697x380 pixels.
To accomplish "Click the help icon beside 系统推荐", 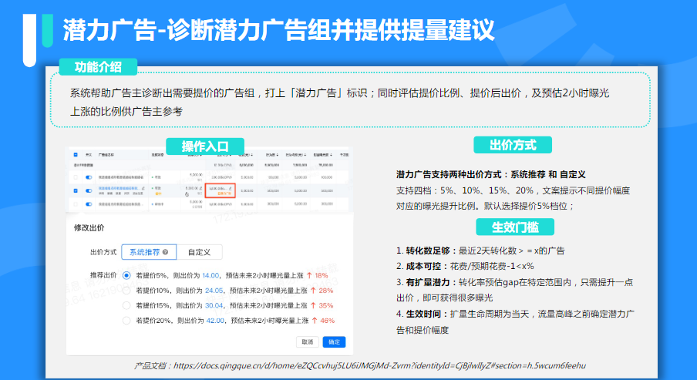I will point(165,252).
